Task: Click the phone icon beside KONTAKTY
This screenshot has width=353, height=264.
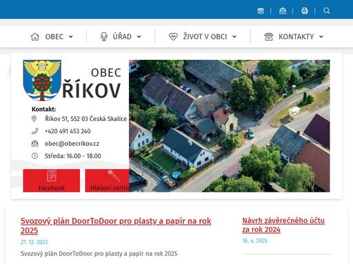Action: pos(269,36)
